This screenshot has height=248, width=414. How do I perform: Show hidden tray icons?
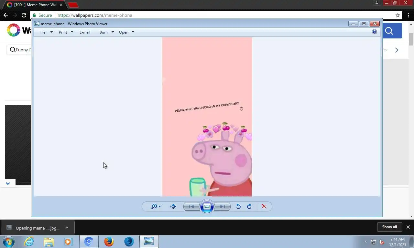tap(365, 242)
